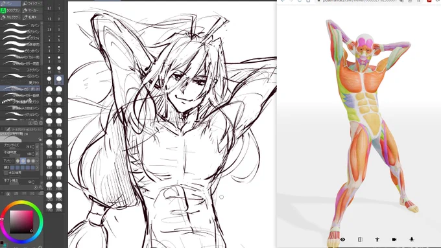
Task: Open sub tool detail wrench icon
Action: [x=41, y=187]
